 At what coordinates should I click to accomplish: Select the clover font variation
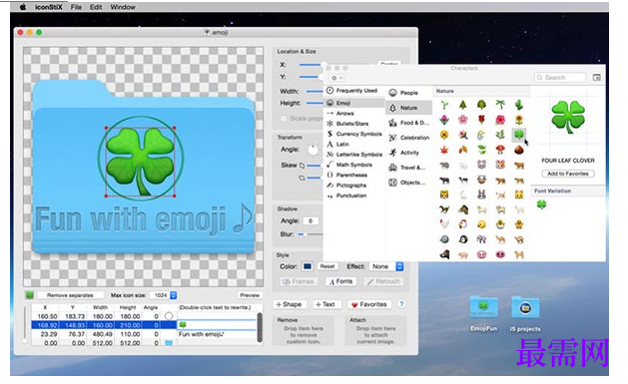coord(541,204)
